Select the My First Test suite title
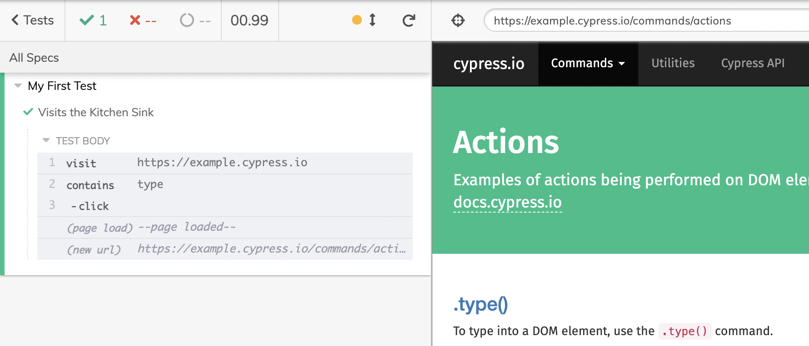 62,86
